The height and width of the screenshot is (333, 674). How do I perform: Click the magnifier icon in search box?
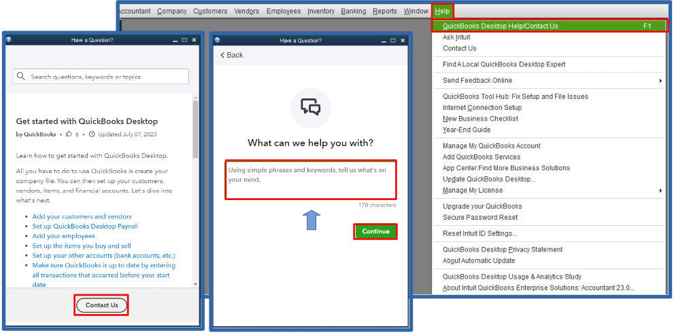click(21, 76)
